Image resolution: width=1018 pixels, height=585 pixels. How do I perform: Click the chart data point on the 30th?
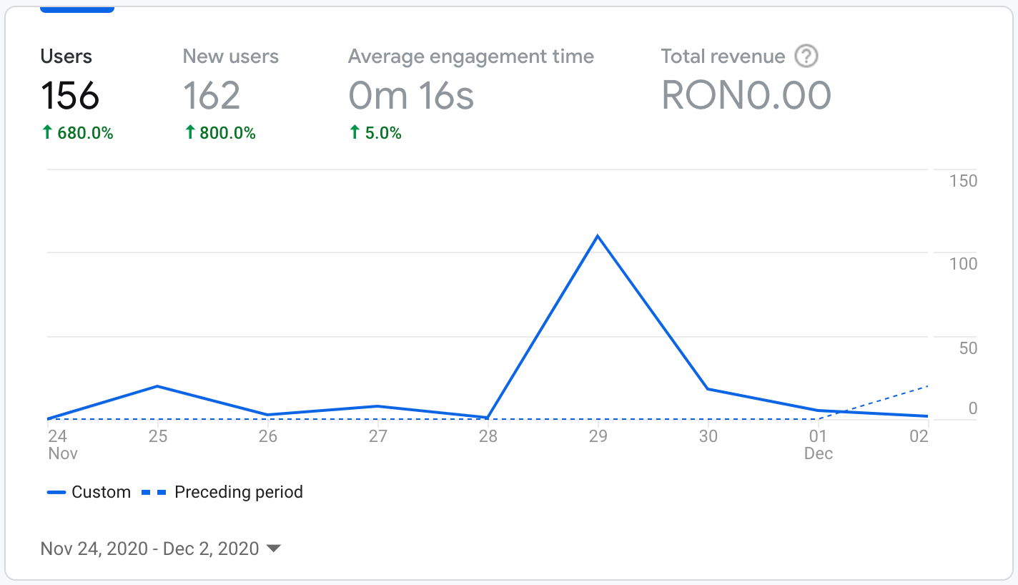pos(708,388)
